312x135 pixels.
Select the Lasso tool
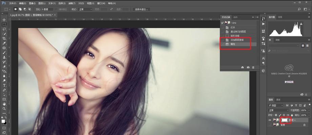[4, 29]
